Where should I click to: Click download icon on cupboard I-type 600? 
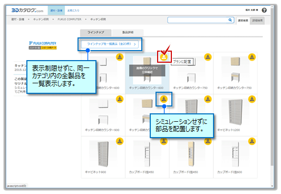[x=252, y=141]
